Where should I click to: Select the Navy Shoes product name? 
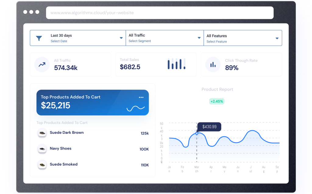click(x=61, y=148)
